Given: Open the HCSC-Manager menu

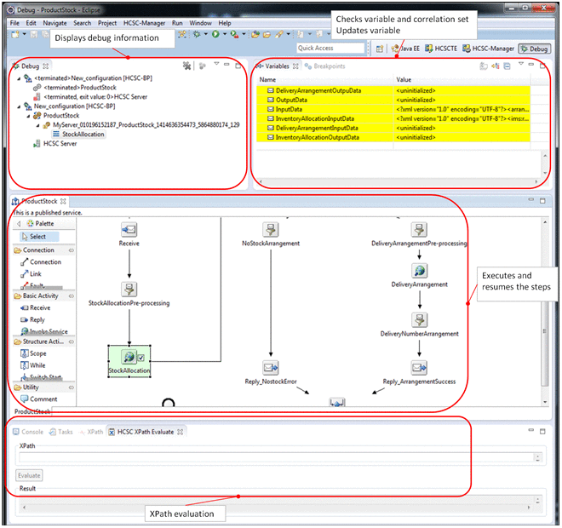Looking at the screenshot, I should pyautogui.click(x=144, y=23).
